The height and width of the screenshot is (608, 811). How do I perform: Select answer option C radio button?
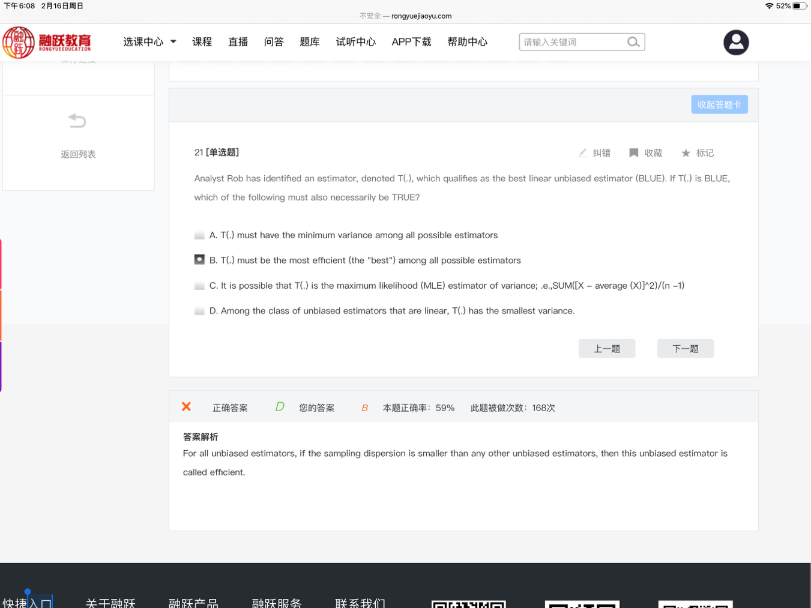(199, 286)
